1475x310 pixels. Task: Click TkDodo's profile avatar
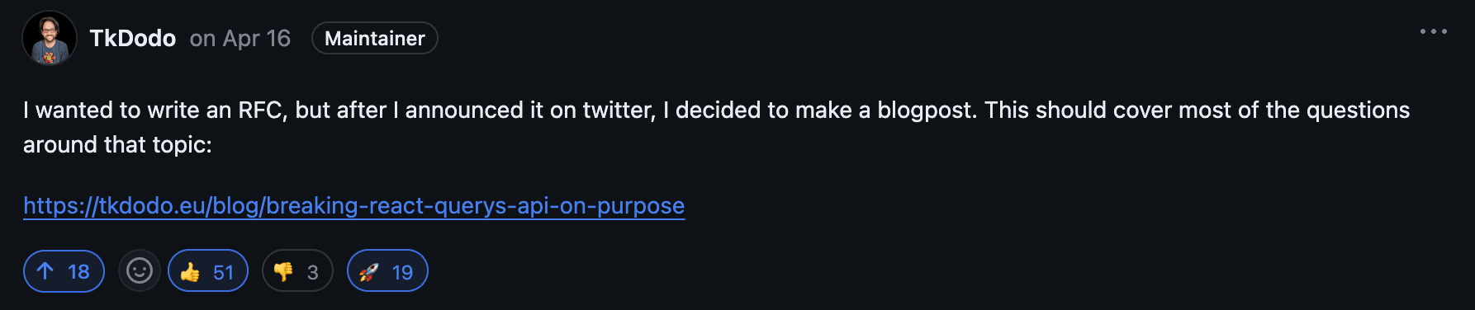click(50, 38)
